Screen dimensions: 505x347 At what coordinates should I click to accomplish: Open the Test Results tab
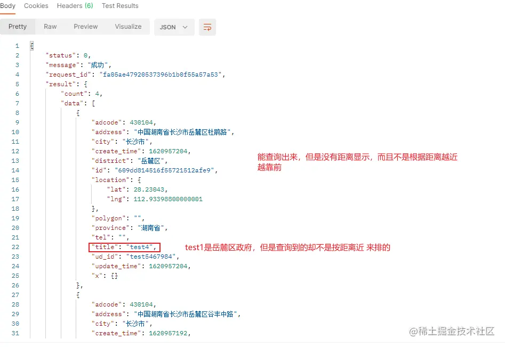point(120,6)
